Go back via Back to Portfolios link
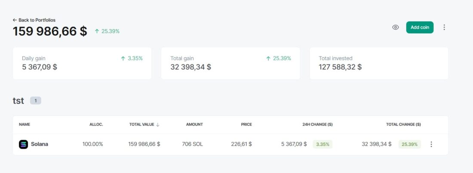Screen dimensions: 473x173 tap(37, 20)
